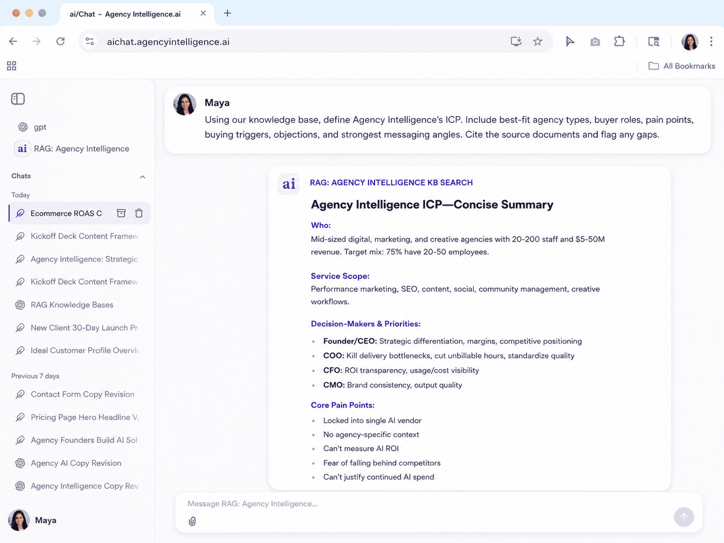Install app icon in address bar

pyautogui.click(x=516, y=41)
